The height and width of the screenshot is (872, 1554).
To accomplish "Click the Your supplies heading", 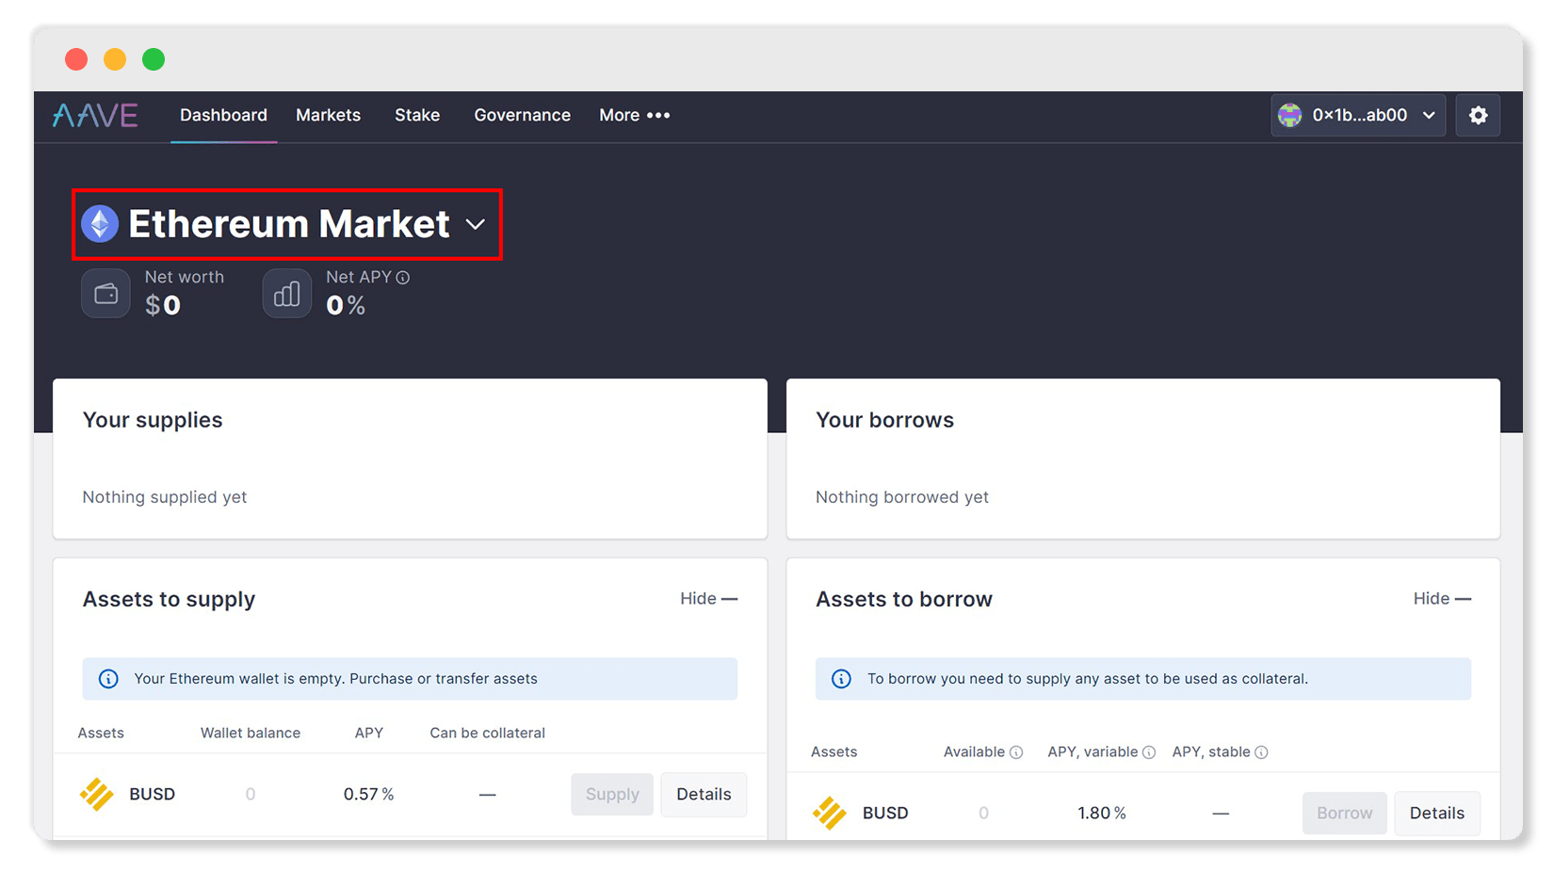I will (153, 420).
